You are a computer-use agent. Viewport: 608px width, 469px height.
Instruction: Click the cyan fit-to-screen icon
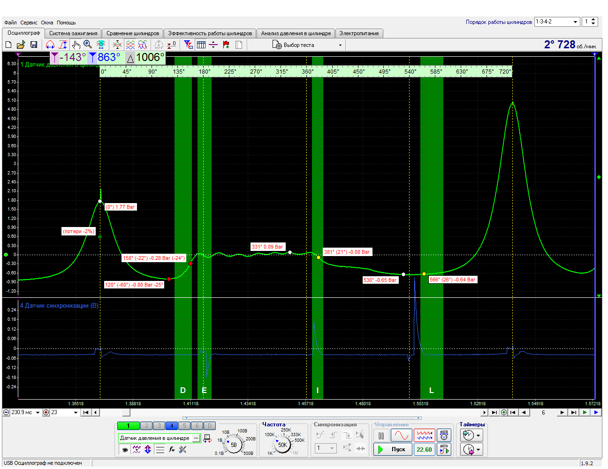pyautogui.click(x=100, y=45)
